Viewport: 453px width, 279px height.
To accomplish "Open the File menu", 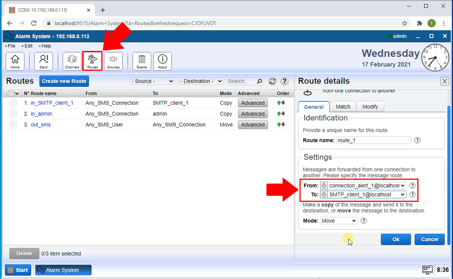I will point(11,46).
